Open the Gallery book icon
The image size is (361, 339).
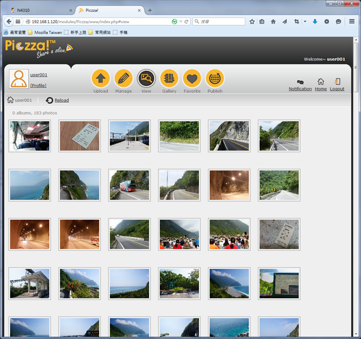pyautogui.click(x=169, y=78)
